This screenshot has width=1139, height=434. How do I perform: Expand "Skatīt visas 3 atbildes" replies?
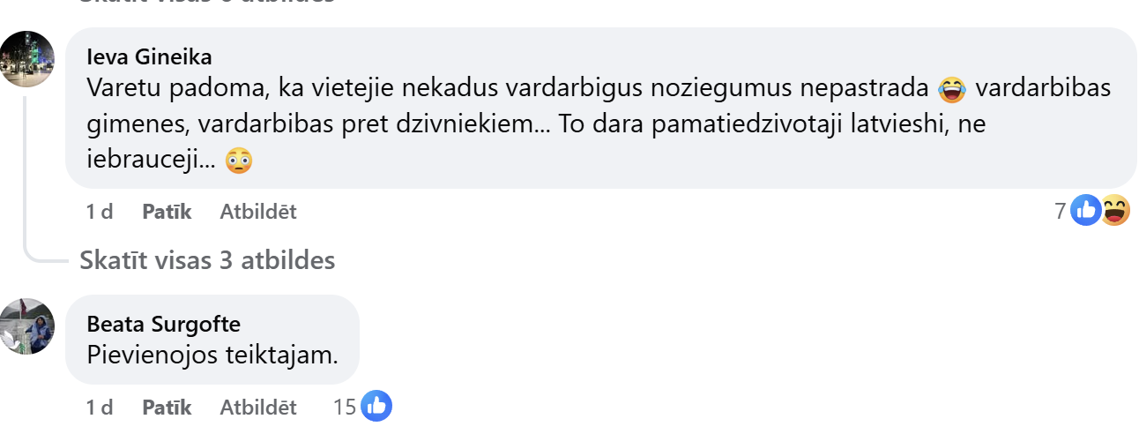(x=207, y=260)
